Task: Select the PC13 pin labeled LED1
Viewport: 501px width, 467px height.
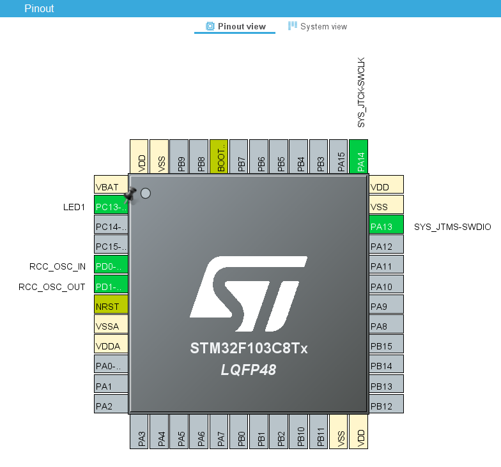Action: [x=111, y=204]
